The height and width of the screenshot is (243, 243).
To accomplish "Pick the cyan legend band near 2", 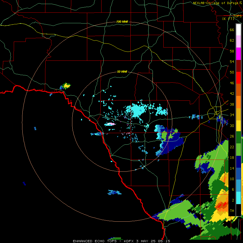I will (238, 198).
